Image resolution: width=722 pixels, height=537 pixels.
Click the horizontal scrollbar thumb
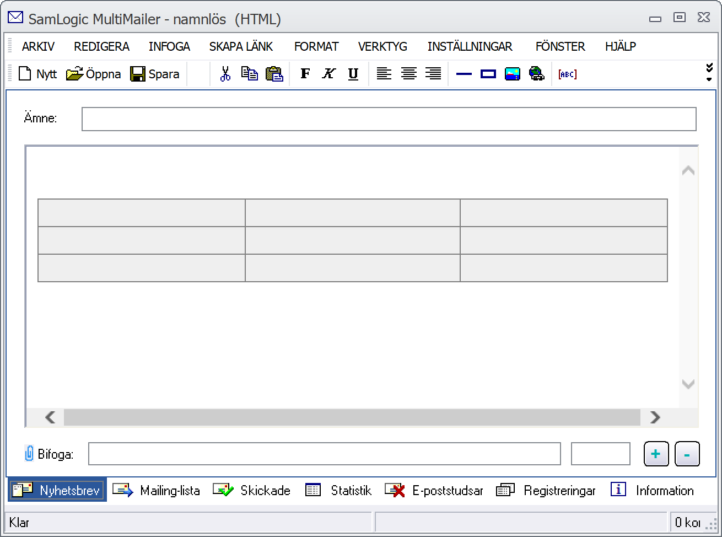[352, 417]
